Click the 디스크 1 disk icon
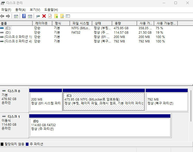 click(4, 116)
